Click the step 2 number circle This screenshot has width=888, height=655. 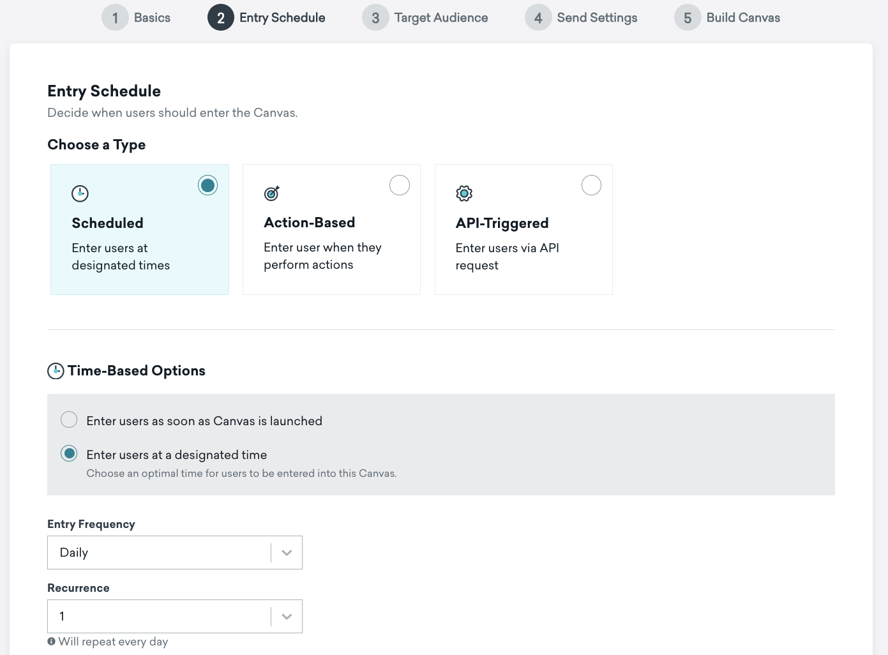point(221,18)
